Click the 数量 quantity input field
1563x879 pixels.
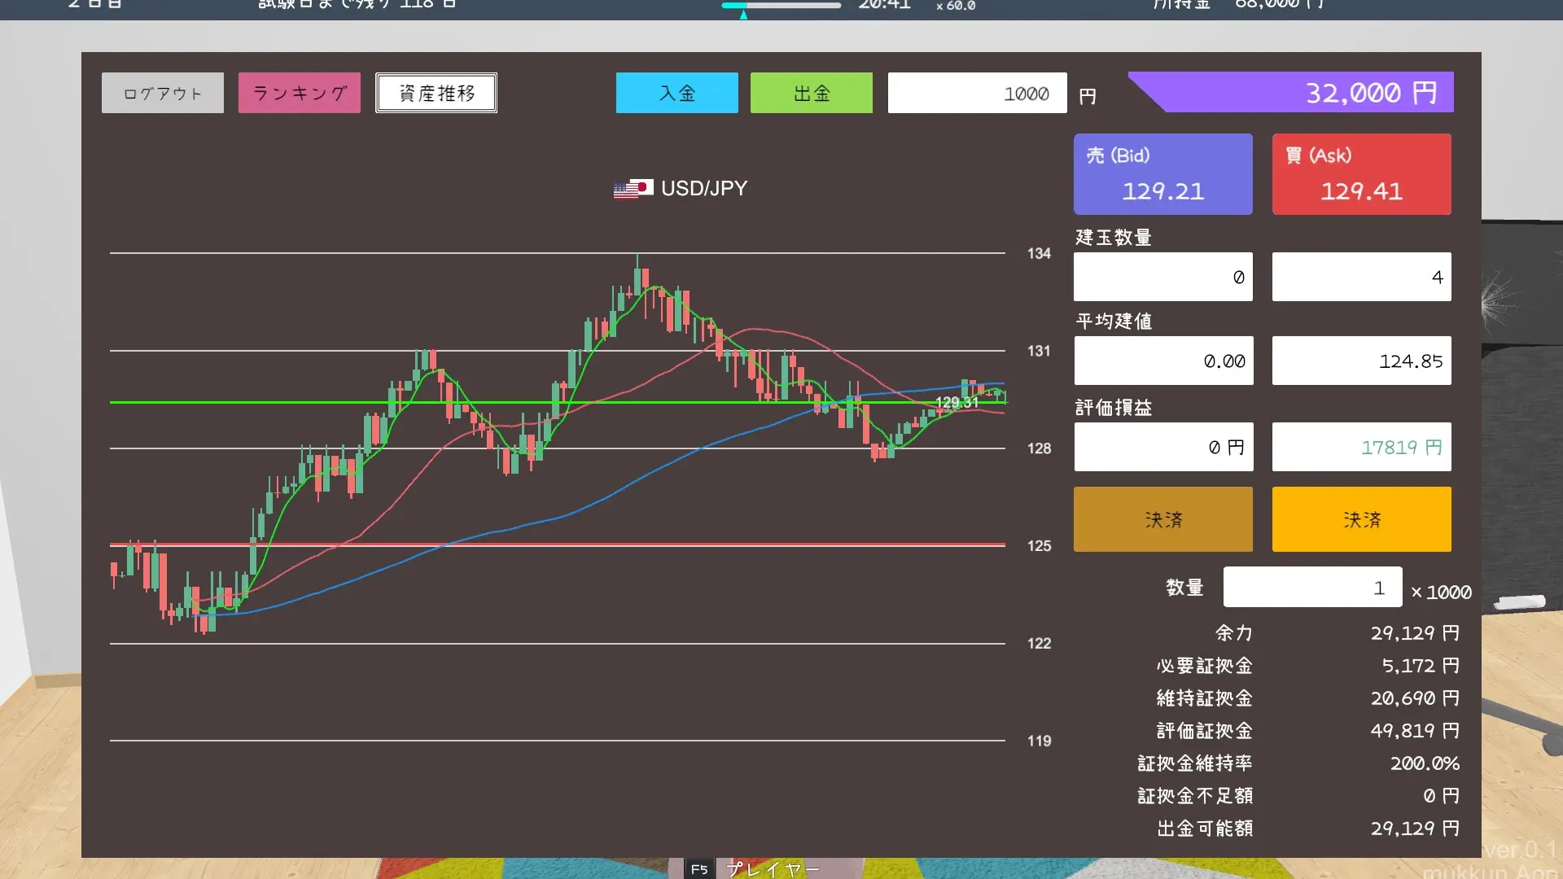tap(1311, 588)
